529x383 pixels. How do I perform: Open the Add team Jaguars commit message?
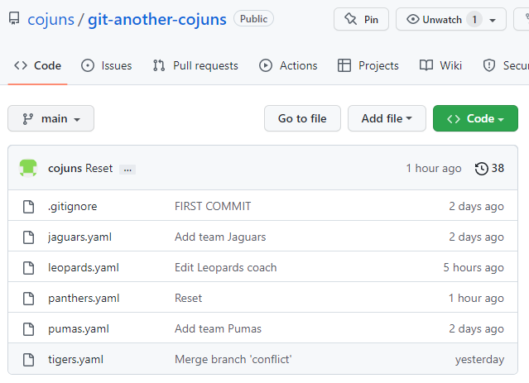click(220, 237)
